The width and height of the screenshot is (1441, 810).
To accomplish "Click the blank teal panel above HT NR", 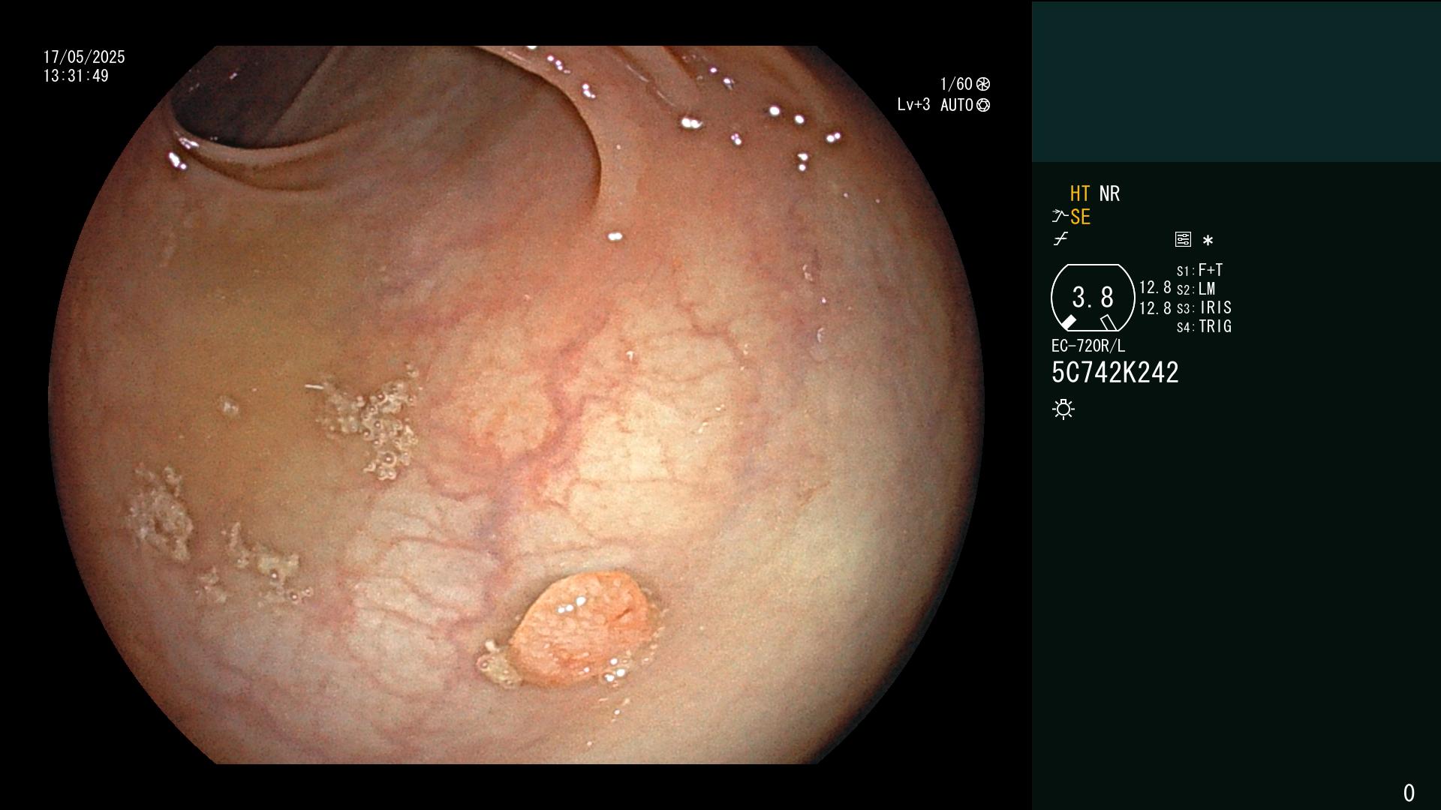I will coord(1236,81).
